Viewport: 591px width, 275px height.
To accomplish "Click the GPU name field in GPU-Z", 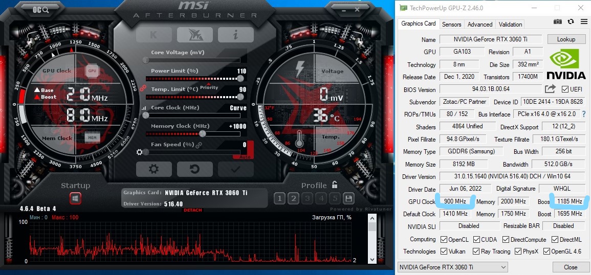I will pos(491,39).
